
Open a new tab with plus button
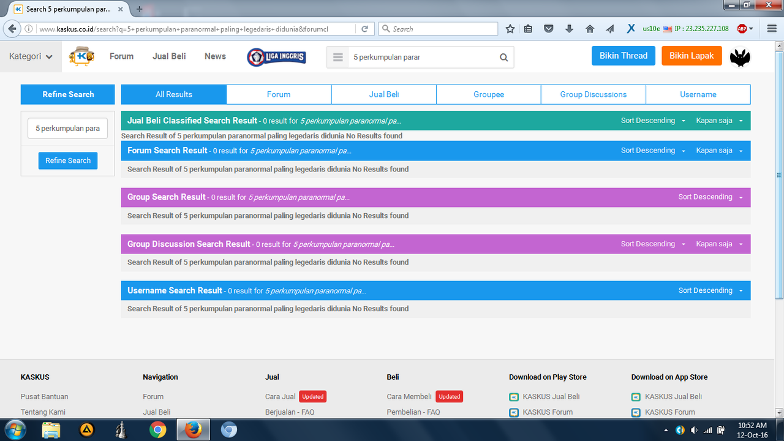pyautogui.click(x=139, y=9)
